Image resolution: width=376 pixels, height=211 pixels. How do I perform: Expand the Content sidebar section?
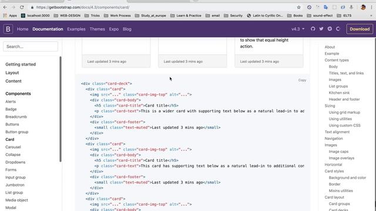point(14,81)
